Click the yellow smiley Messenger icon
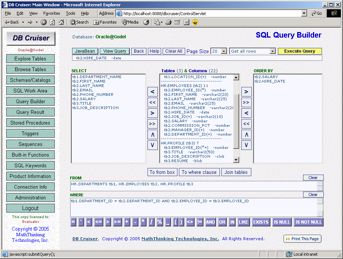343x259 pixels. click(x=195, y=22)
